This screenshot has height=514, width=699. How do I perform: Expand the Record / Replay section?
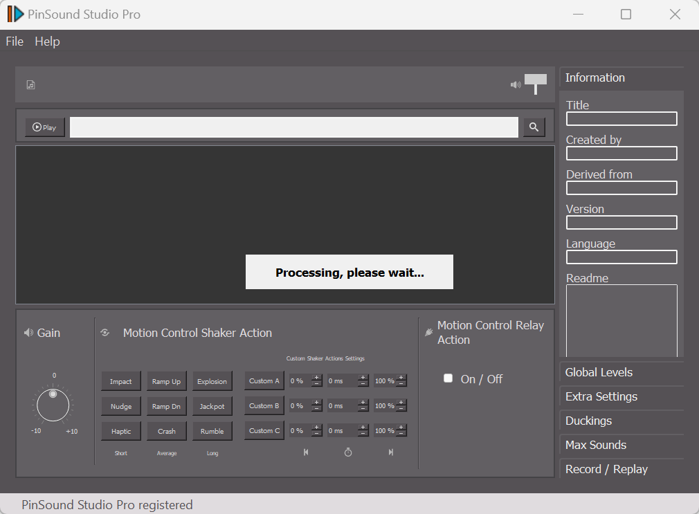tap(621, 469)
